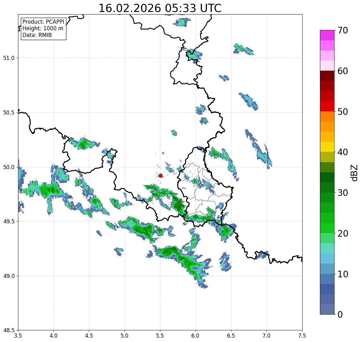
Task: Click longitude axis label 6.5
Action: (x=231, y=336)
